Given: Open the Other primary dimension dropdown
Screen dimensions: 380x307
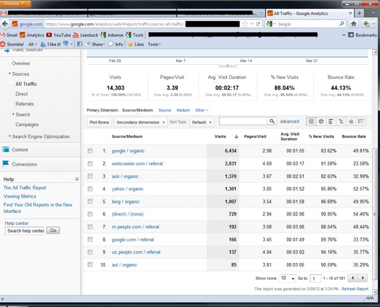Looking at the screenshot, I should (202, 110).
